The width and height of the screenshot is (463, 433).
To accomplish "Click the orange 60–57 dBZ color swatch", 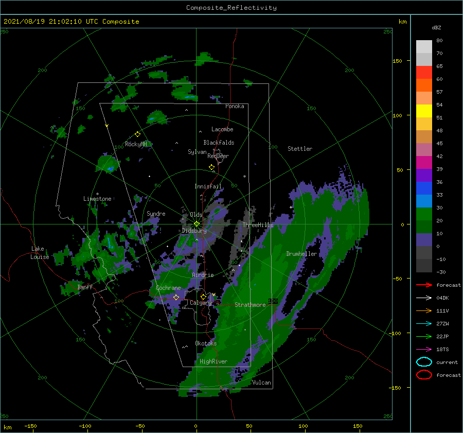I will tap(424, 85).
